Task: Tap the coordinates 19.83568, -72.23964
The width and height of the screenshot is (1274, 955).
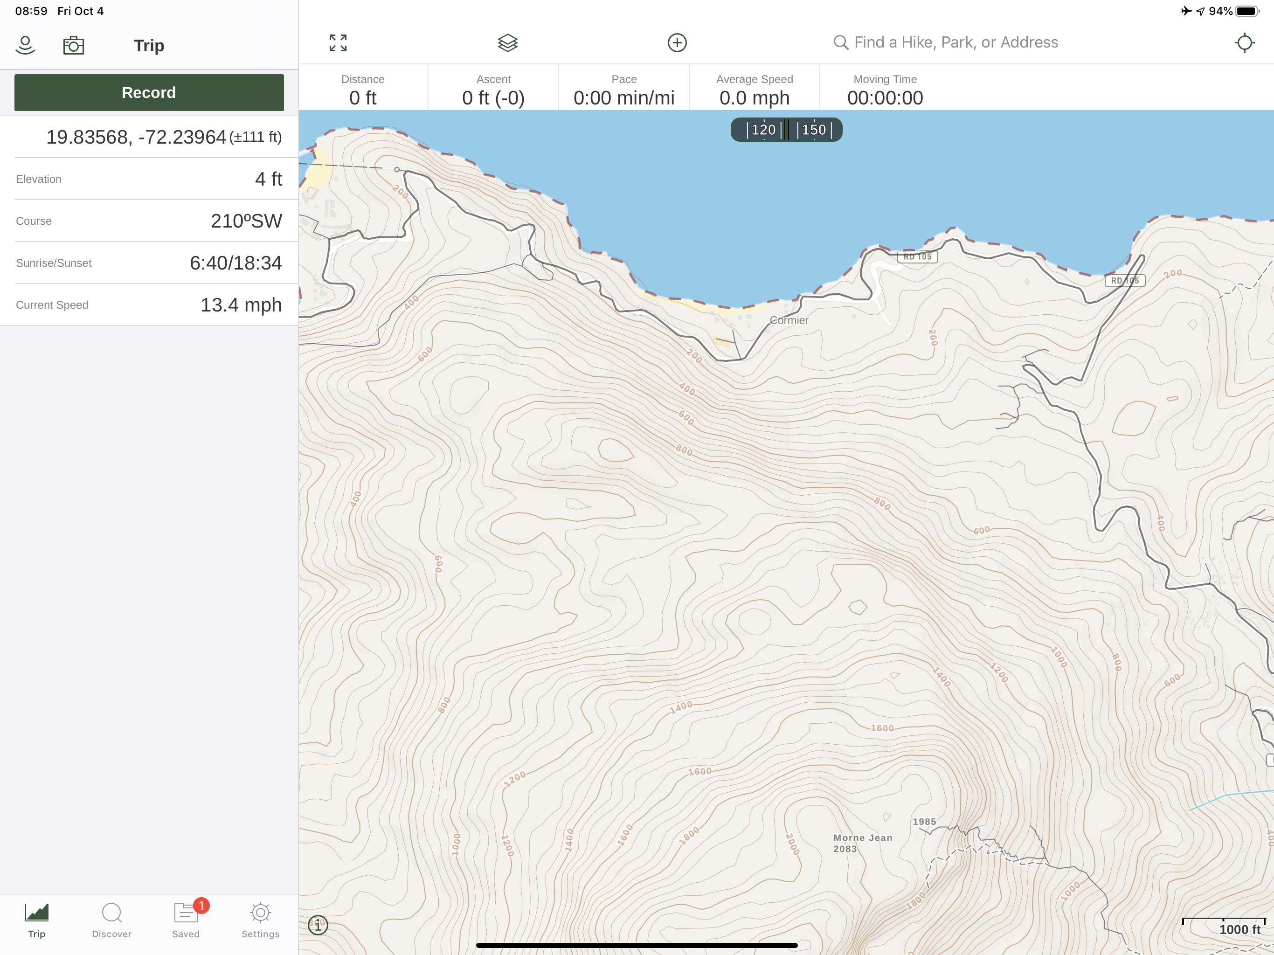Action: pyautogui.click(x=136, y=137)
